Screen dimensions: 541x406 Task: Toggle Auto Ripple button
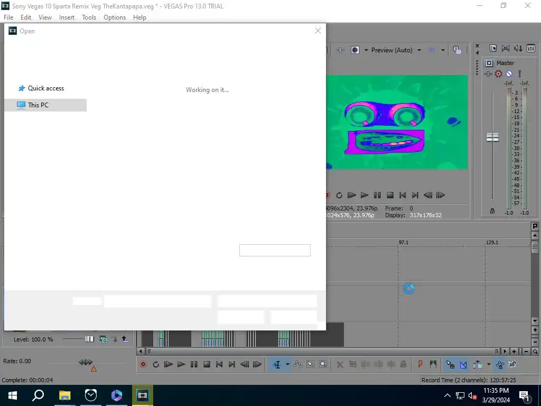(x=478, y=364)
